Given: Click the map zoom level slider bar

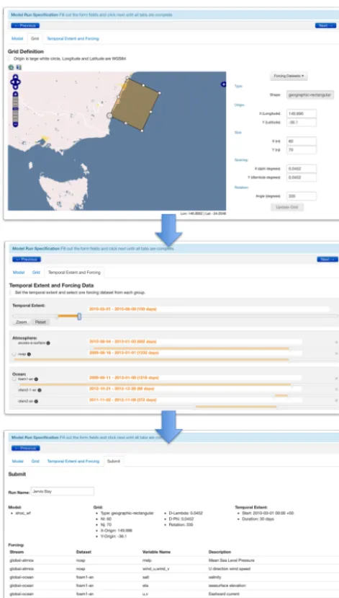Looking at the screenshot, I should pyautogui.click(x=15, y=109).
